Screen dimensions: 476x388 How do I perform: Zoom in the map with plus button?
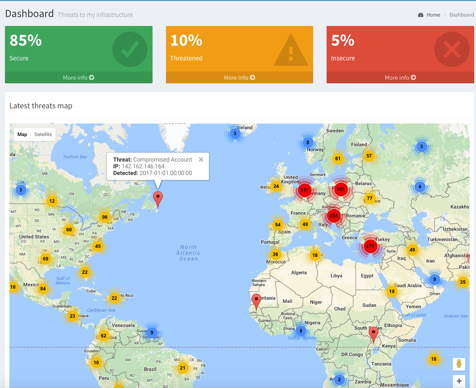pyautogui.click(x=459, y=381)
